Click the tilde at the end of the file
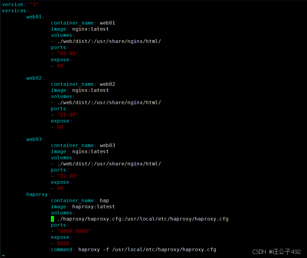307x258 pixels. coord(3,255)
